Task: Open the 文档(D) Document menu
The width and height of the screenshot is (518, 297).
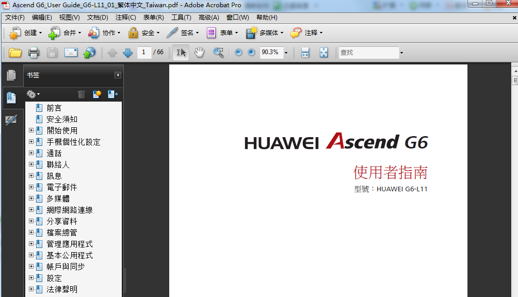Action: 98,18
